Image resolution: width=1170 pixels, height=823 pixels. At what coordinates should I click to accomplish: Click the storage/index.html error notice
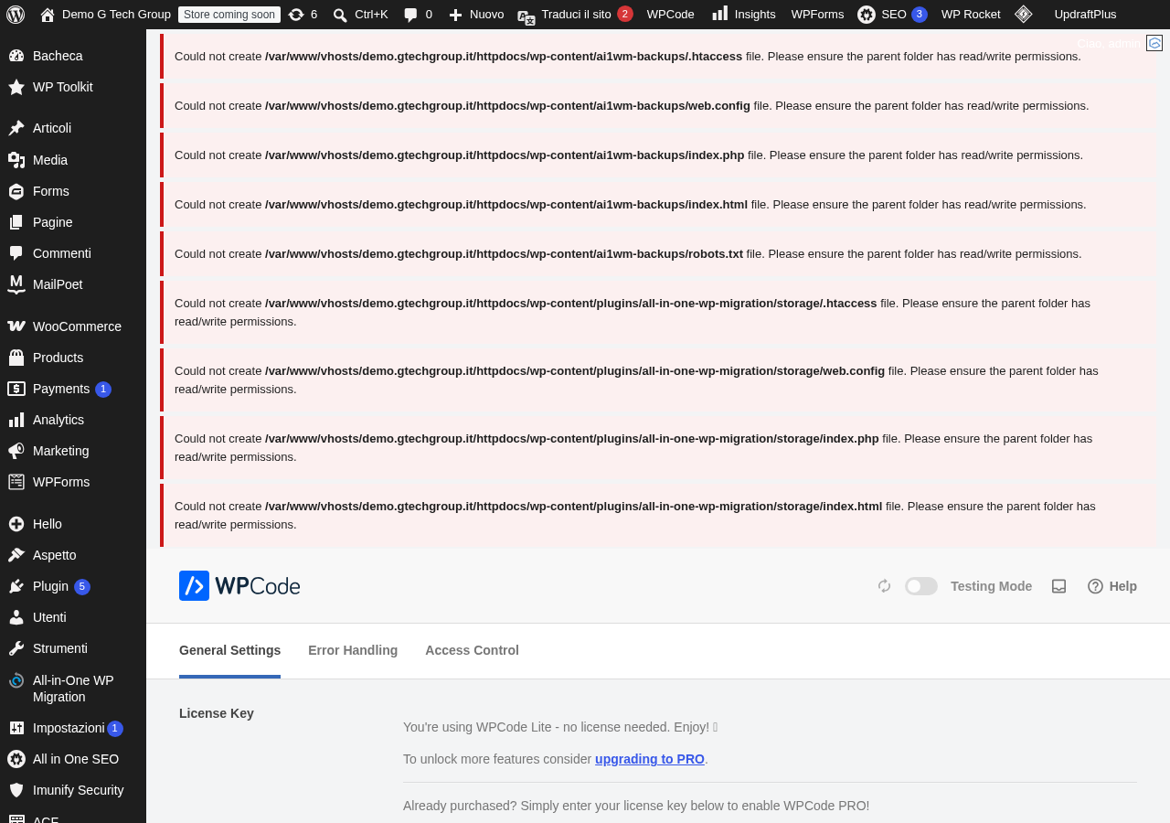(658, 516)
